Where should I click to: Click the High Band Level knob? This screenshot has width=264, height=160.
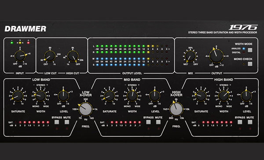(x=246, y=96)
